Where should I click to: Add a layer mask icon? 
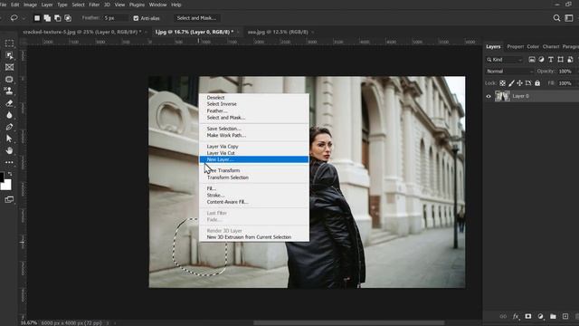pos(528,316)
